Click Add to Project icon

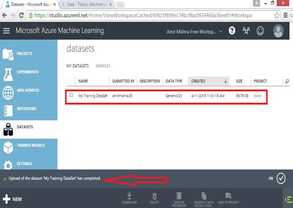(x=228, y=198)
